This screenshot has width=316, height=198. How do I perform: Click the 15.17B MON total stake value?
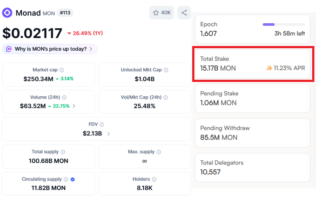tap(218, 68)
